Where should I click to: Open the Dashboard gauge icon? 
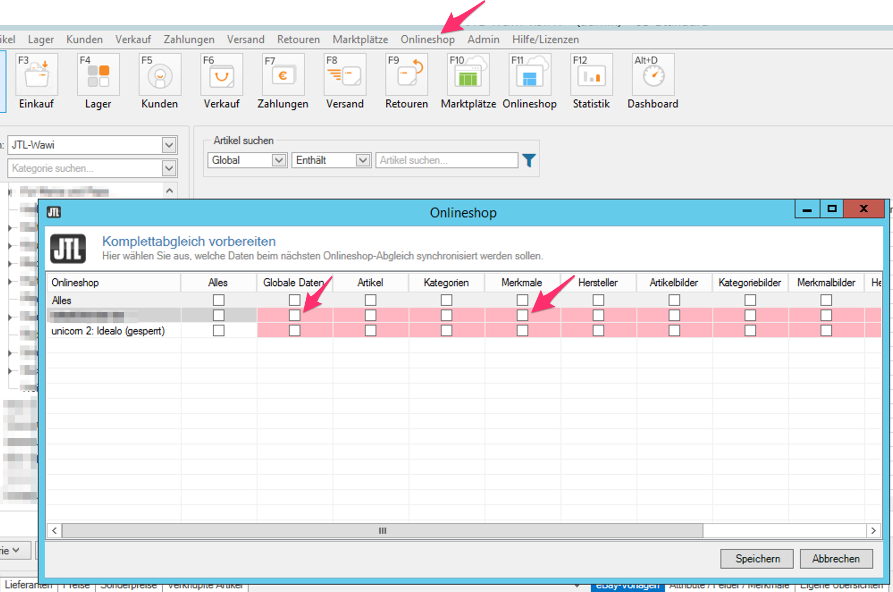[x=653, y=75]
